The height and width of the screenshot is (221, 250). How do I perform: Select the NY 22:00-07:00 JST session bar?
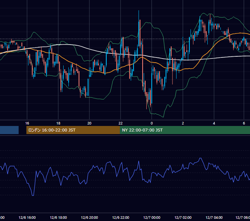(x=185, y=130)
